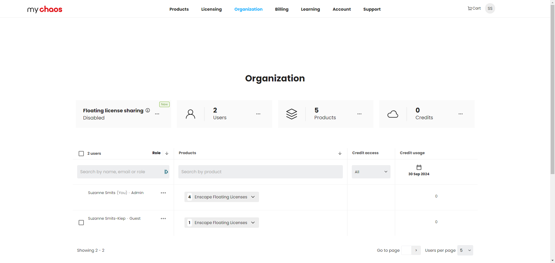Click the 2 Users summary
This screenshot has width=555, height=263.
pos(220,114)
